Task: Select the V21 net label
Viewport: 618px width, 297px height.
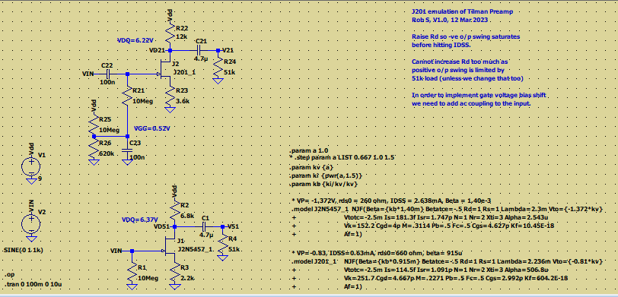Action: point(229,50)
